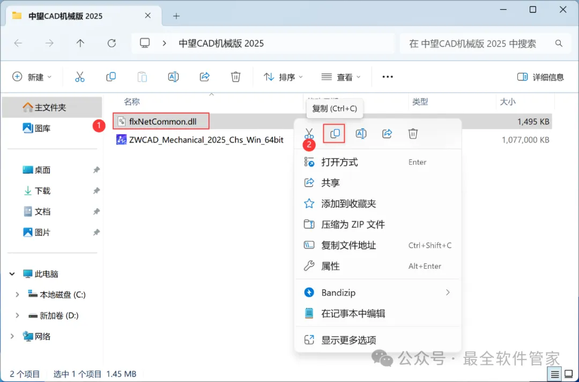Go up one folder level
Screen dimensions: 579x382
point(80,43)
